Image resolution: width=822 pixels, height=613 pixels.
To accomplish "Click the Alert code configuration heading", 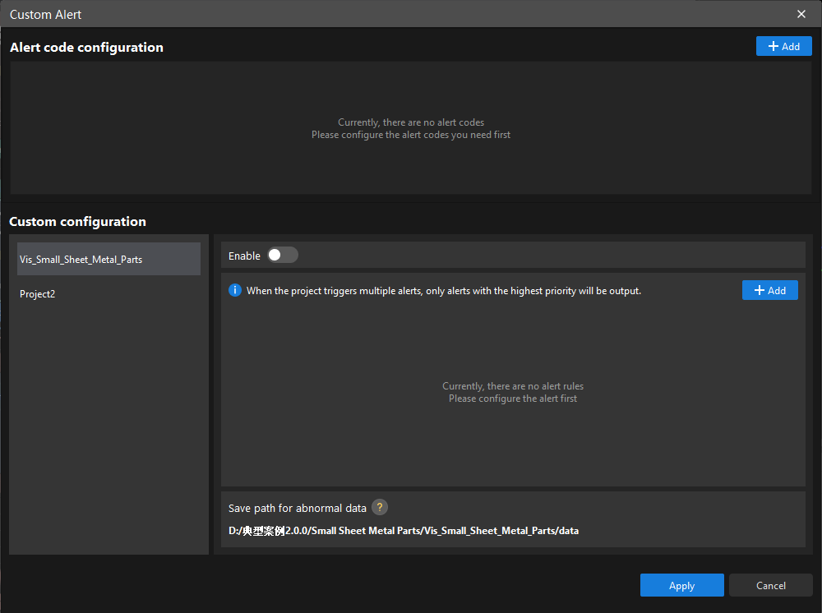I will pos(86,47).
